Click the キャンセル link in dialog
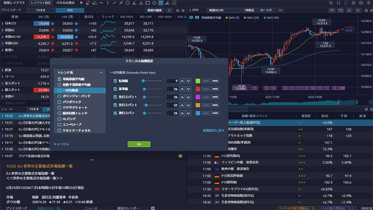Viewport: 373px width, 210px height. [61, 144]
